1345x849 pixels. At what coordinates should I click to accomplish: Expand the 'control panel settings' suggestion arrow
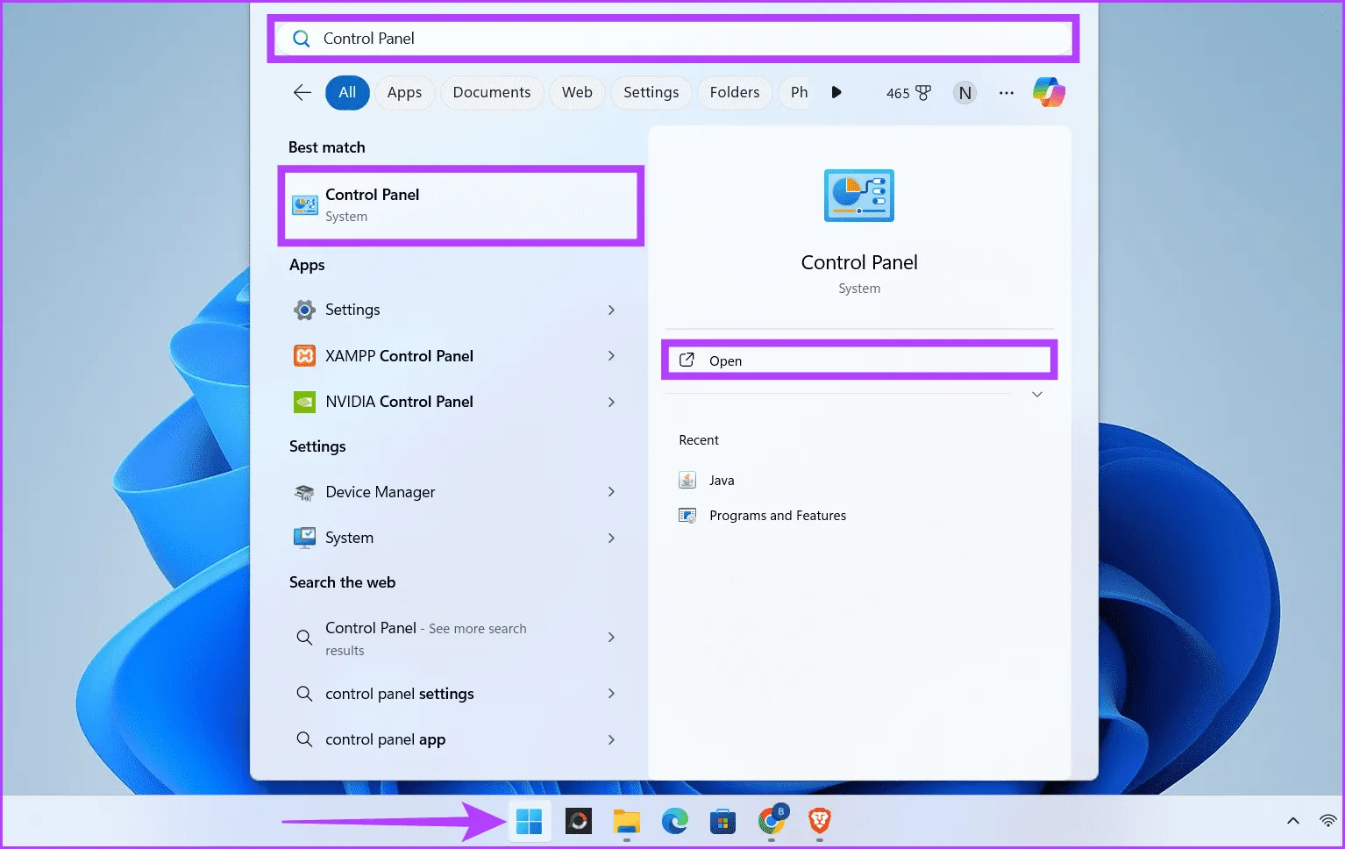611,694
